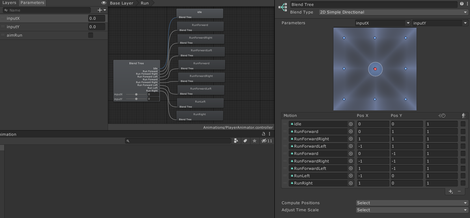
Task: Toggle mirror checkbox for idle row
Action: (x=463, y=124)
